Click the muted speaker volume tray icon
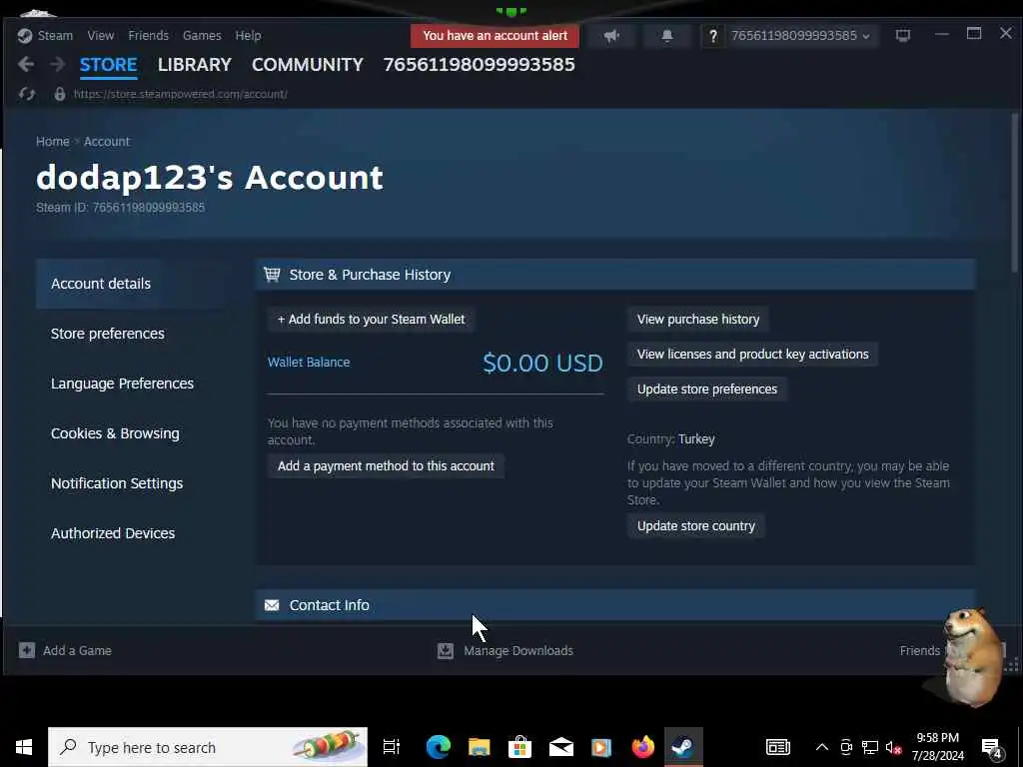1023x767 pixels. pos(893,747)
